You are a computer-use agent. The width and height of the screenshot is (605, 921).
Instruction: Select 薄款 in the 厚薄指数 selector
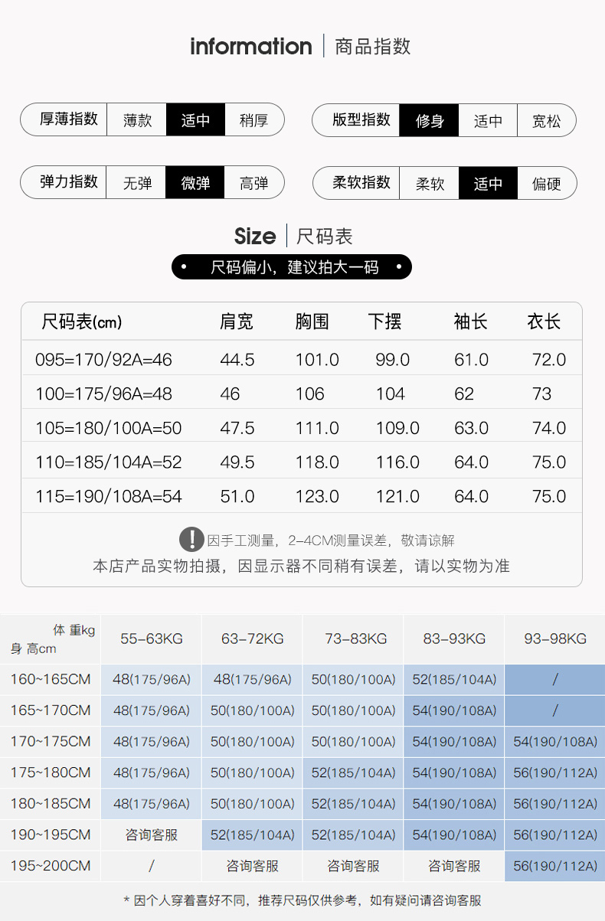pos(137,120)
